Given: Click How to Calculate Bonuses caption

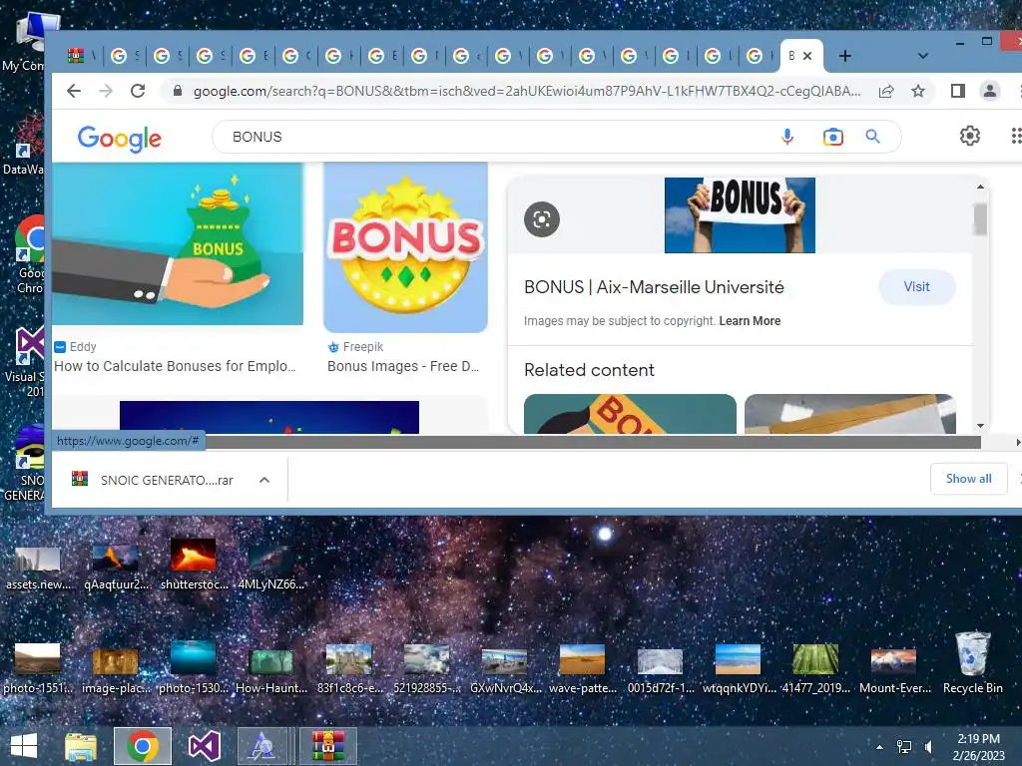Looking at the screenshot, I should (175, 366).
